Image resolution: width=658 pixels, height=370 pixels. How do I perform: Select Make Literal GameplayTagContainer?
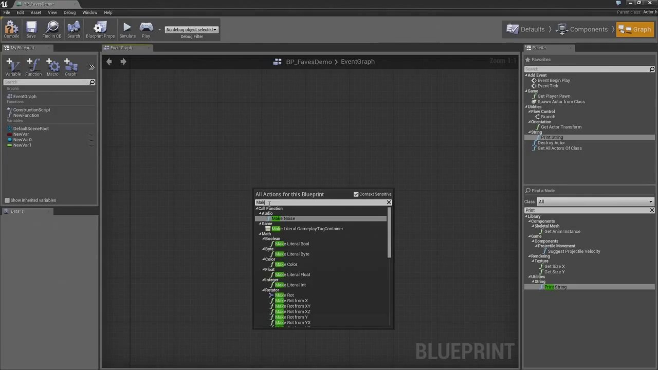point(307,229)
